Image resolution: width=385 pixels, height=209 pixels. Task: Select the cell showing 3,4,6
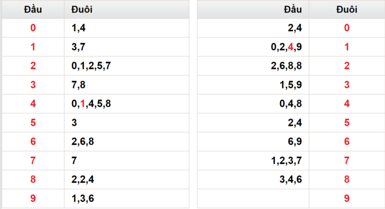tap(253, 179)
